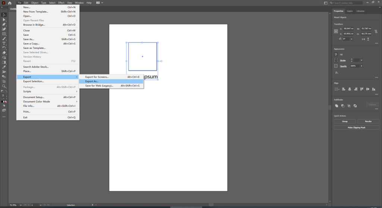Viewport: 382px width, 208px height.
Task: Click the Stroke label link
Action: (x=342, y=60)
